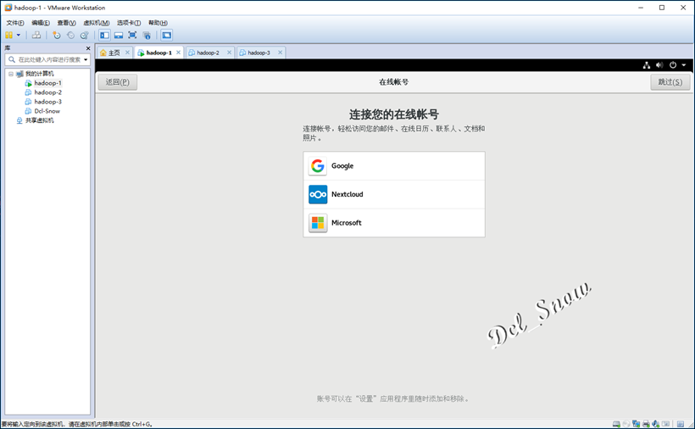695x429 pixels.
Task: Toggle the library sidebar view icon
Action: pos(104,35)
